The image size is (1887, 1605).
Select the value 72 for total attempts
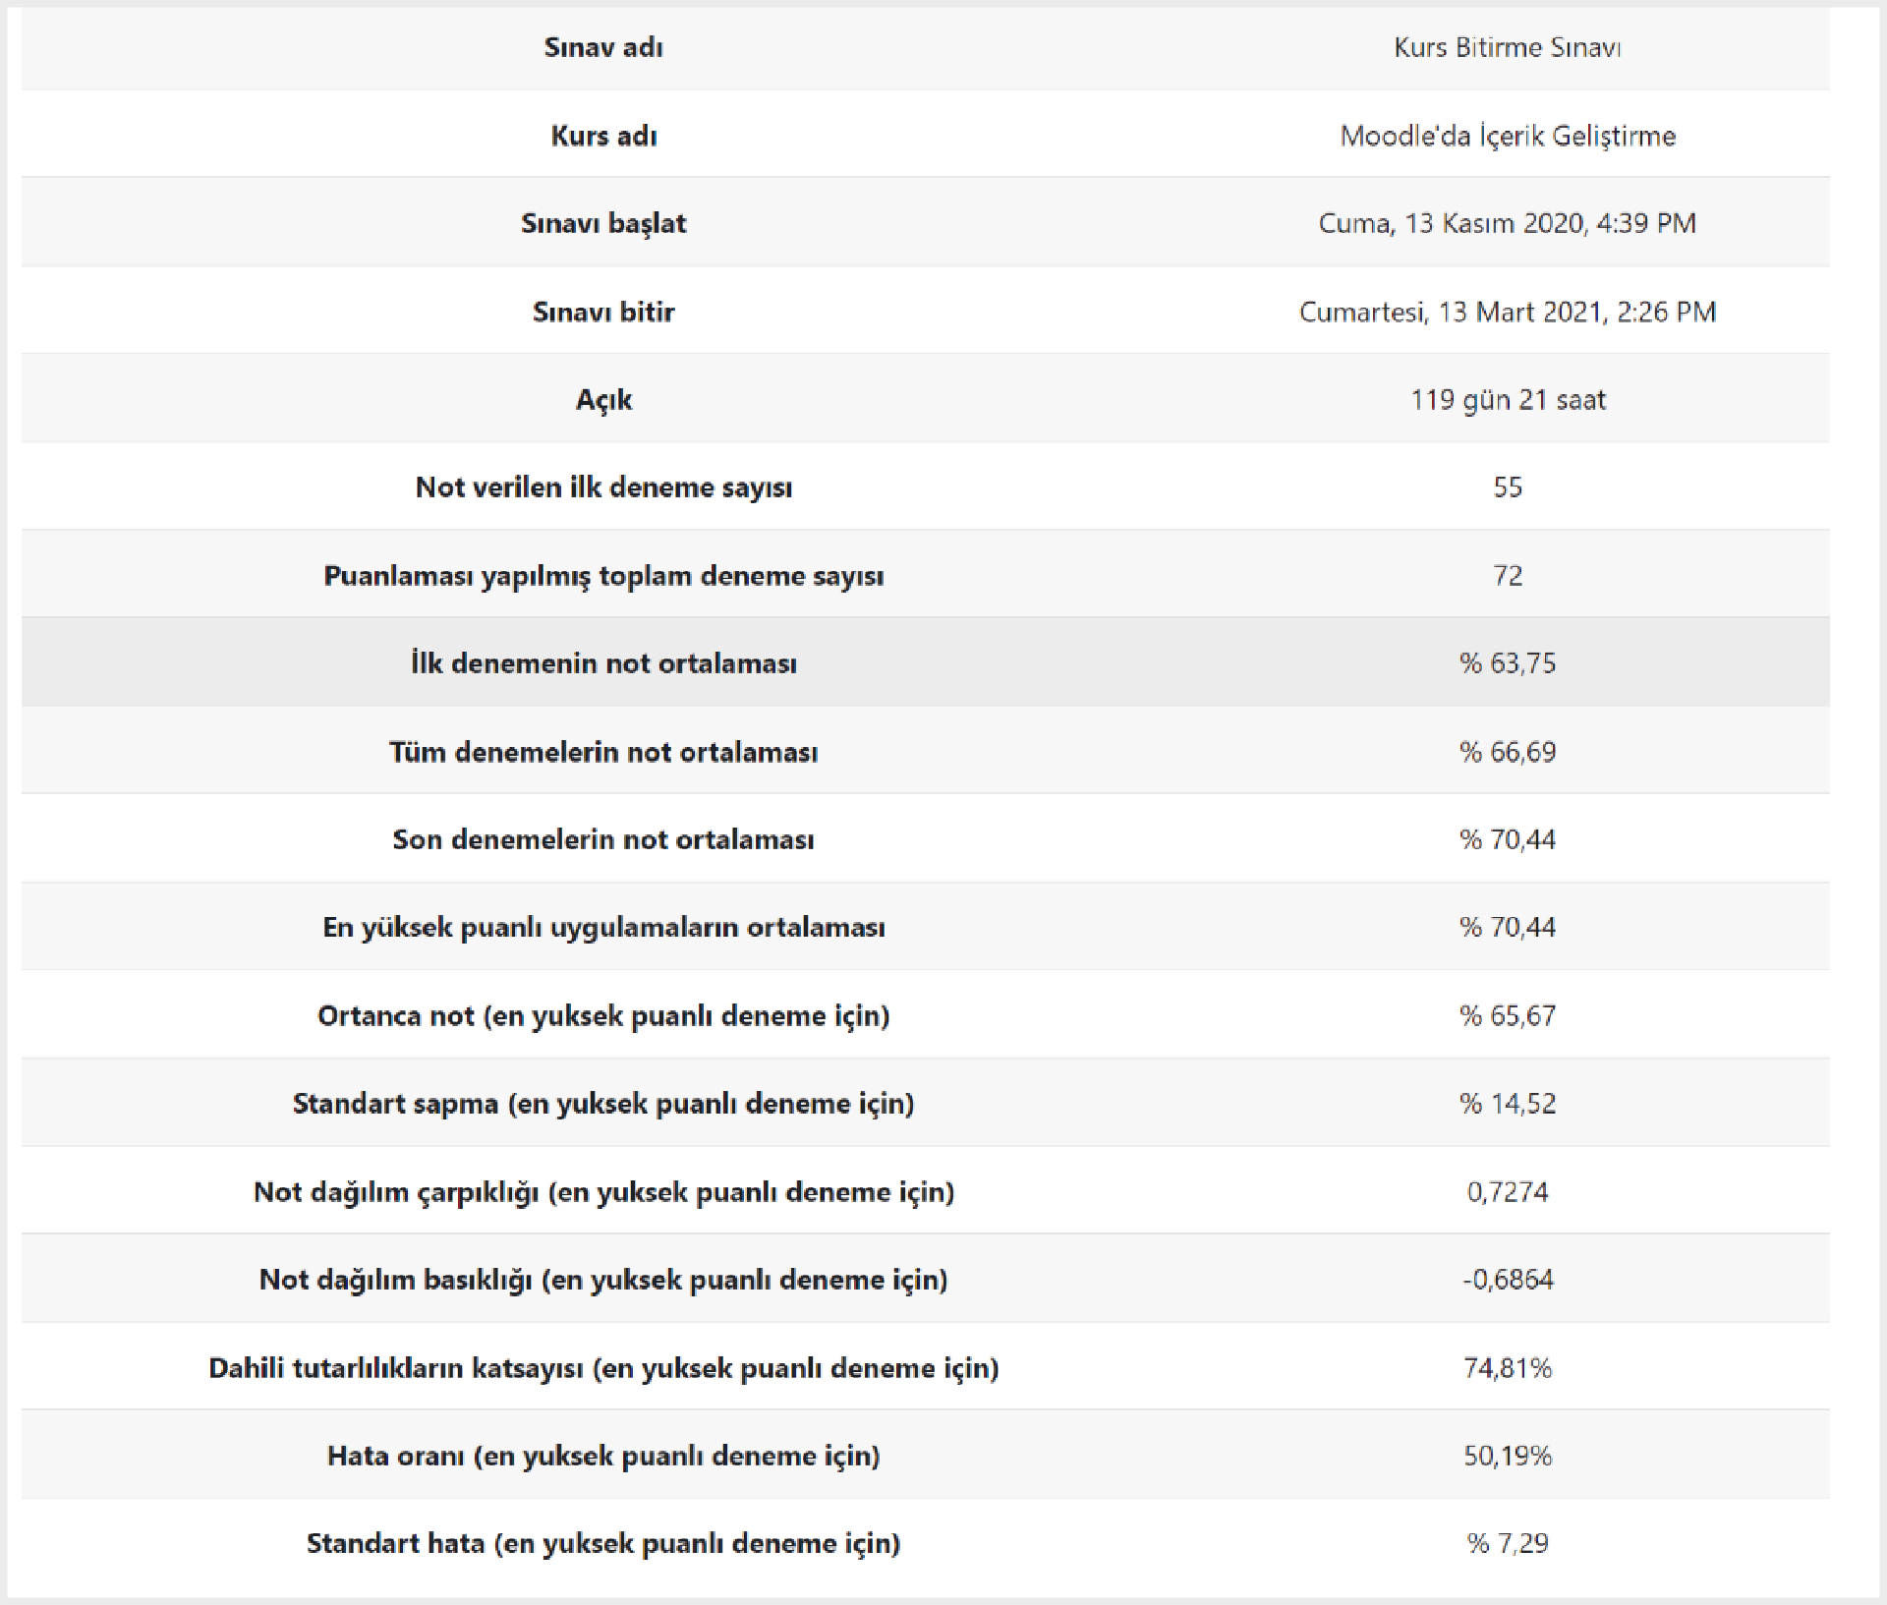tap(1508, 575)
